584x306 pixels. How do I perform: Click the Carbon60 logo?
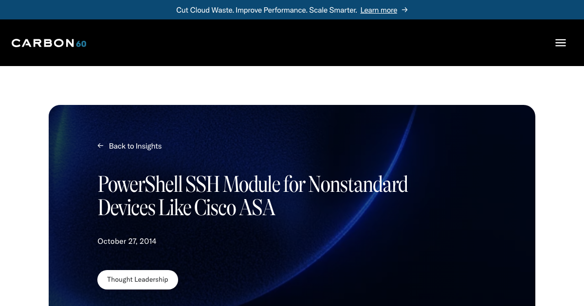pyautogui.click(x=49, y=43)
